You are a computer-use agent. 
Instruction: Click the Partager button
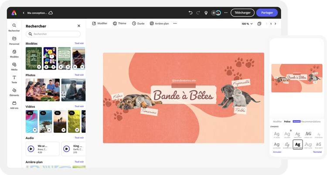[x=267, y=13]
